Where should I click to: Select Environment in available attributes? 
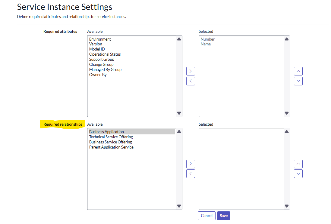coord(100,39)
